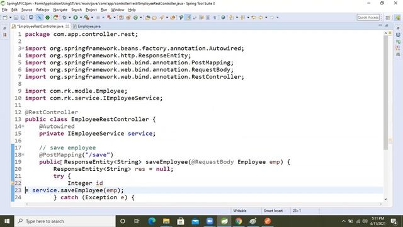Click the Last Edit Location icon
Viewport: 403px width, 227px height.
pyautogui.click(x=254, y=18)
